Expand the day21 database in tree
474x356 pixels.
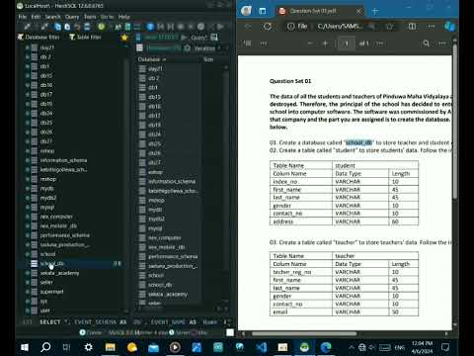[28, 47]
